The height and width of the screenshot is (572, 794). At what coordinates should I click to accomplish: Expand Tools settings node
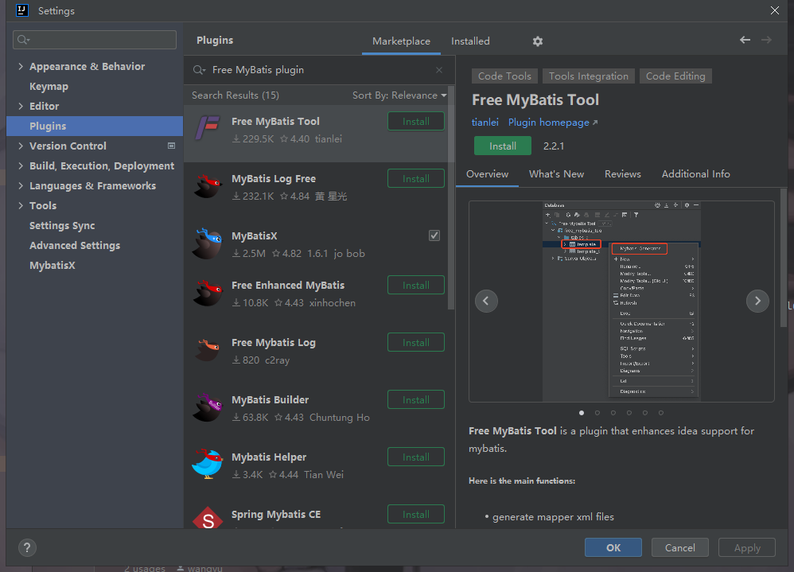[x=21, y=205]
